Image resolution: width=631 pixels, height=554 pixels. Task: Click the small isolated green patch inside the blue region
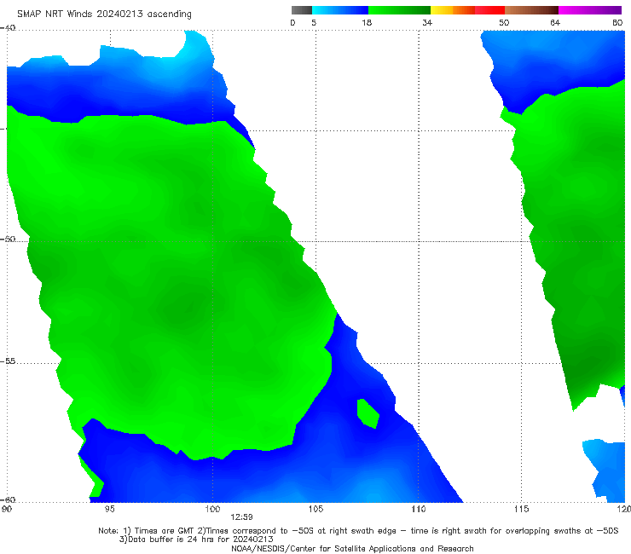368,413
